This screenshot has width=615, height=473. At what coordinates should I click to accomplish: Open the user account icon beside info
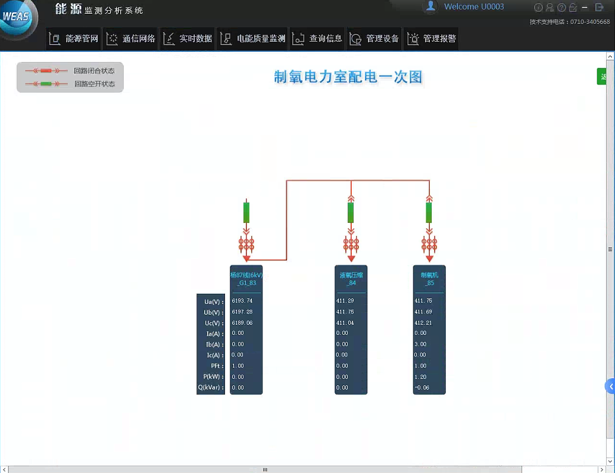point(550,8)
